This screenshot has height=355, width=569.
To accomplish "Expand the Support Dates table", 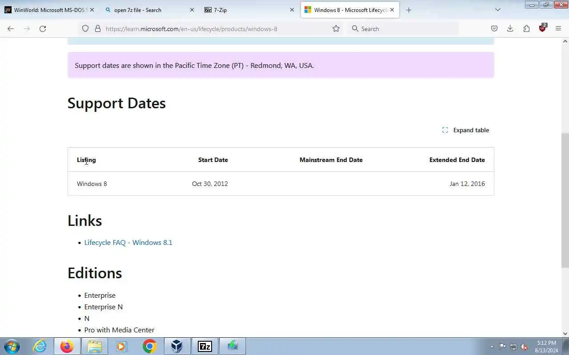I will tap(465, 130).
